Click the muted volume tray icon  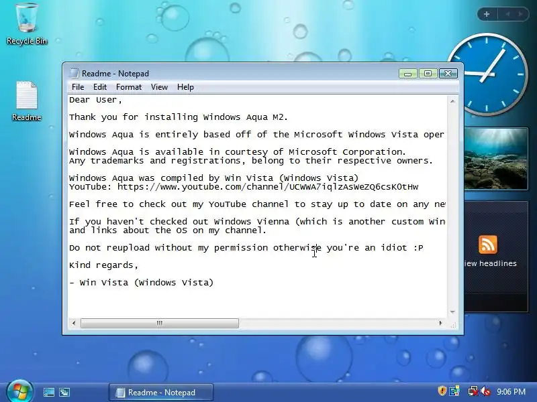[485, 391]
